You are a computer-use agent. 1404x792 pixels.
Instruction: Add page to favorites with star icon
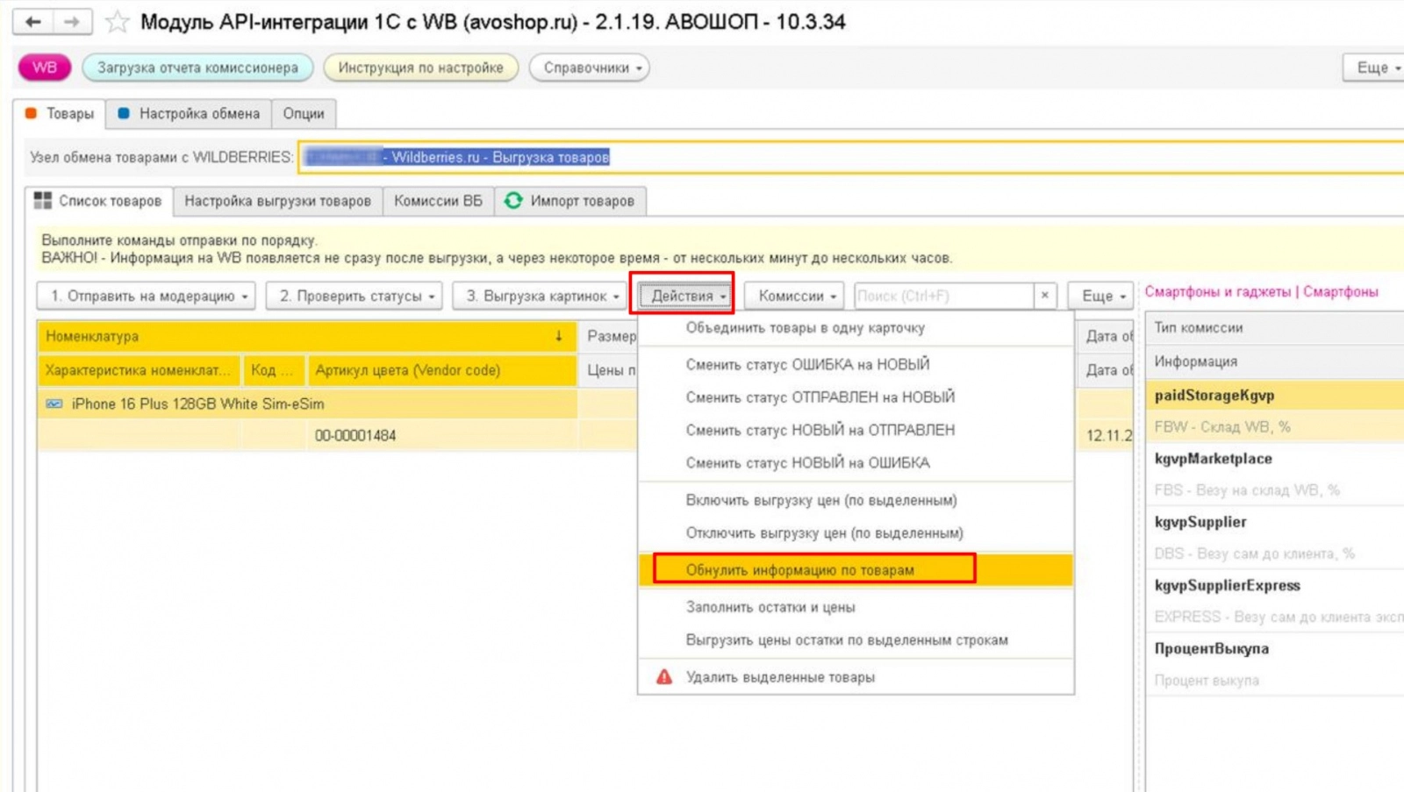117,22
